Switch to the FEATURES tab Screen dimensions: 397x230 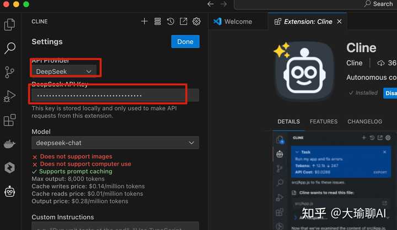point(323,122)
